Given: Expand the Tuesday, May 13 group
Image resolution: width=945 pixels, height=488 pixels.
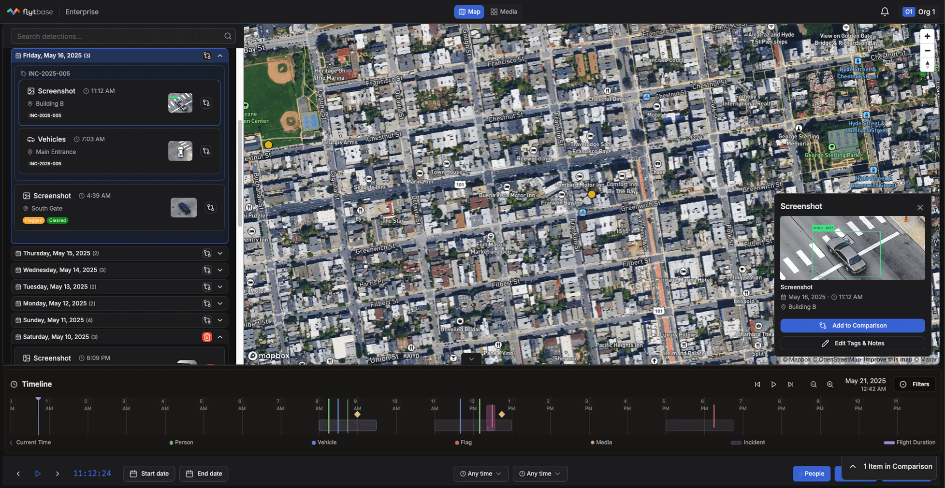Looking at the screenshot, I should 220,287.
